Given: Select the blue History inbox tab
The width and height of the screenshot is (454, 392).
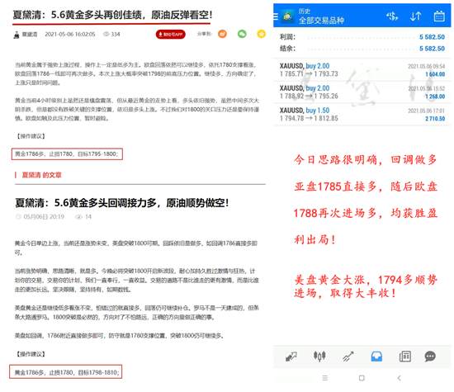Looking at the screenshot, I should (376, 357).
